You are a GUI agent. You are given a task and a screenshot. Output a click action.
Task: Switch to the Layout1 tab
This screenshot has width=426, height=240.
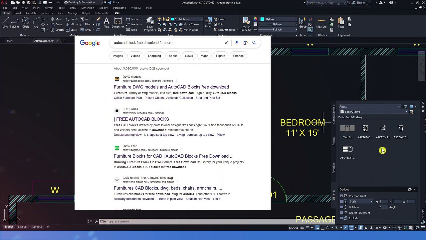click(x=22, y=227)
